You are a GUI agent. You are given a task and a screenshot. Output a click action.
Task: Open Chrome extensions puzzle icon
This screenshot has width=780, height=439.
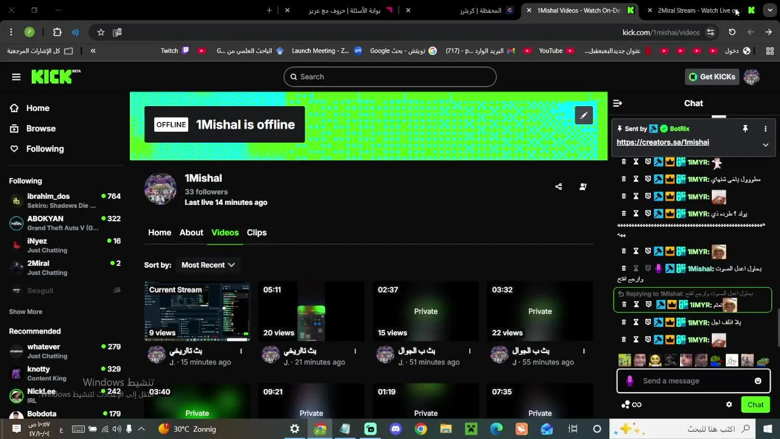[57, 32]
